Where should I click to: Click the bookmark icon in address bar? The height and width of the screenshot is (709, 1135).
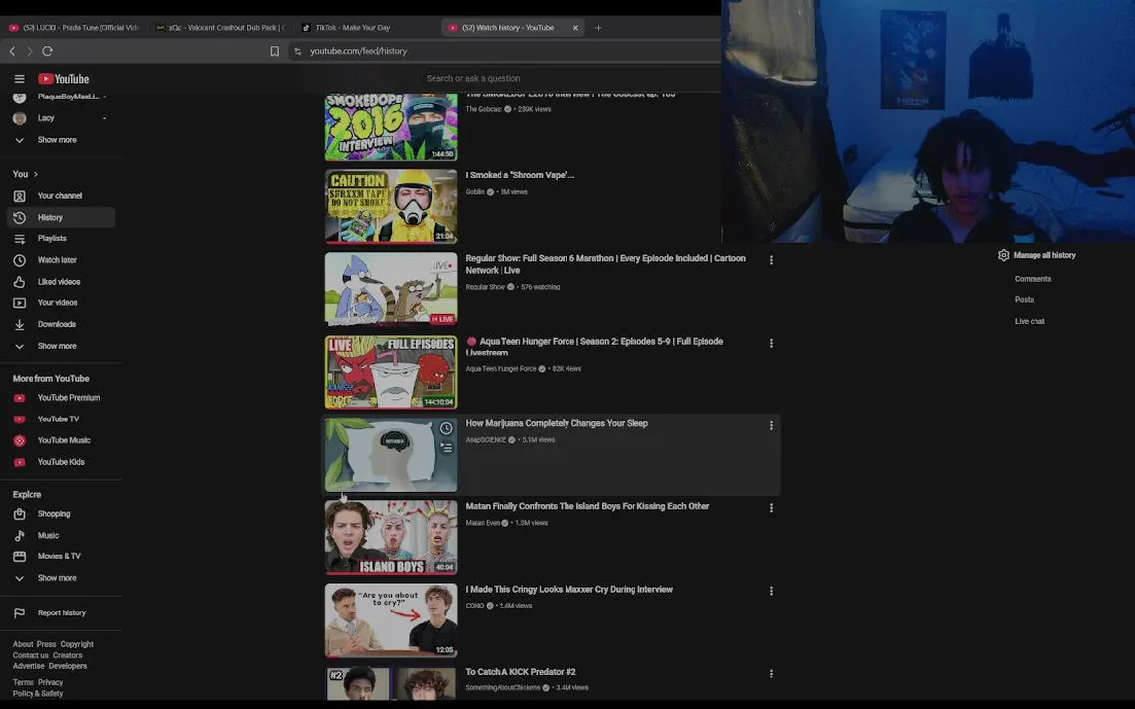[274, 51]
